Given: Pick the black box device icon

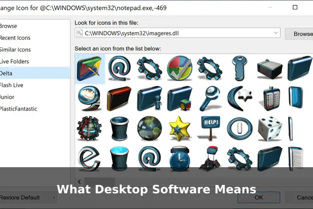Looking at the screenshot, I should 270,69.
